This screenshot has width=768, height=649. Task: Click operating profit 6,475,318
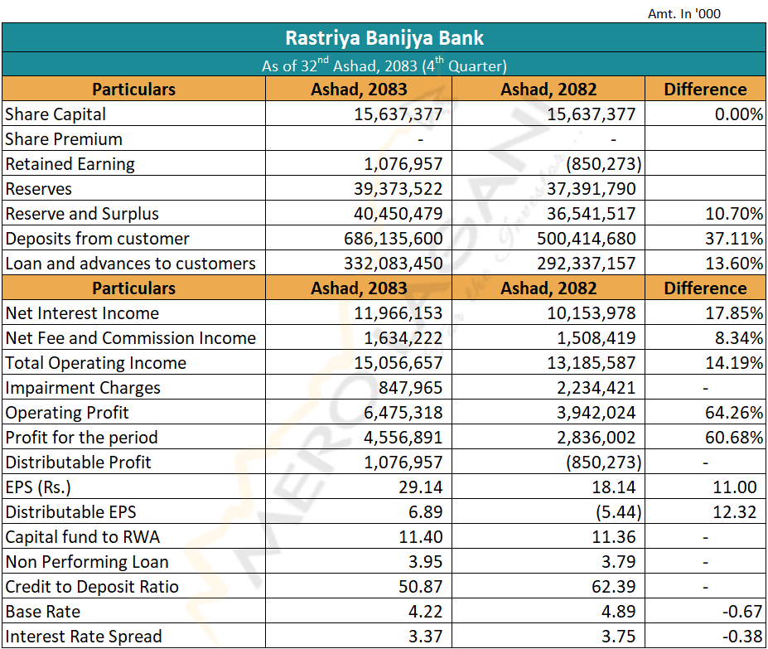(x=403, y=413)
